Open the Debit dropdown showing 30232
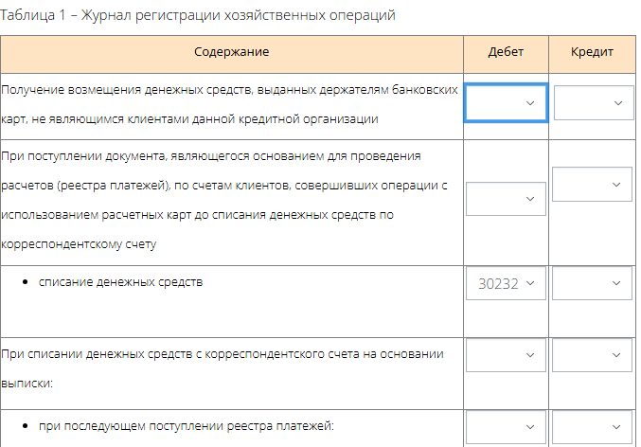 coord(506,283)
